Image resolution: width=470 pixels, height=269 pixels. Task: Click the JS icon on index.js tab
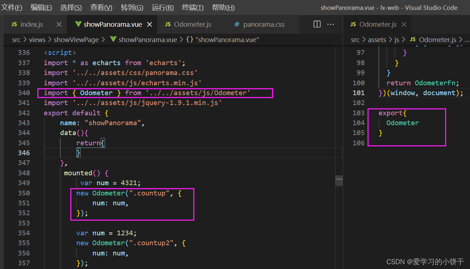(x=14, y=25)
